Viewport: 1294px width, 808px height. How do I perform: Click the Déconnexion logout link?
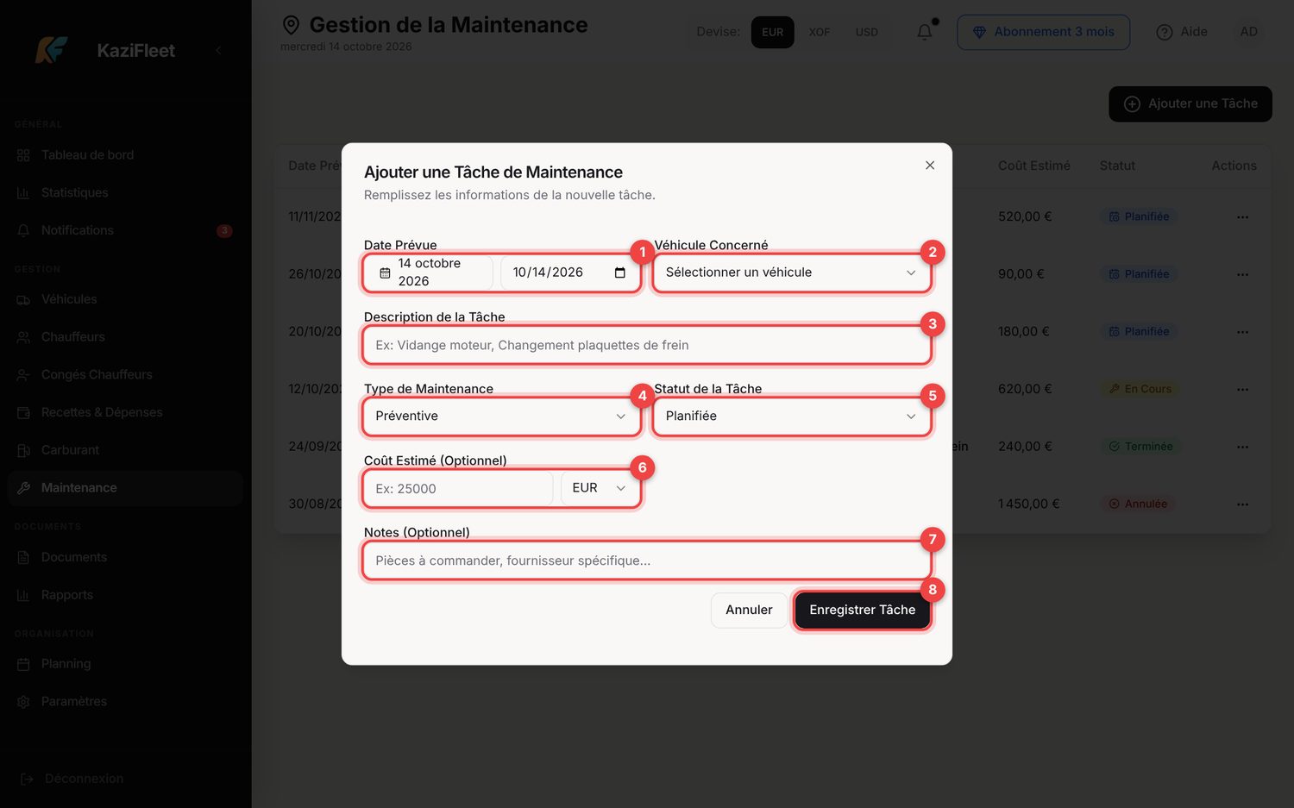click(x=72, y=779)
